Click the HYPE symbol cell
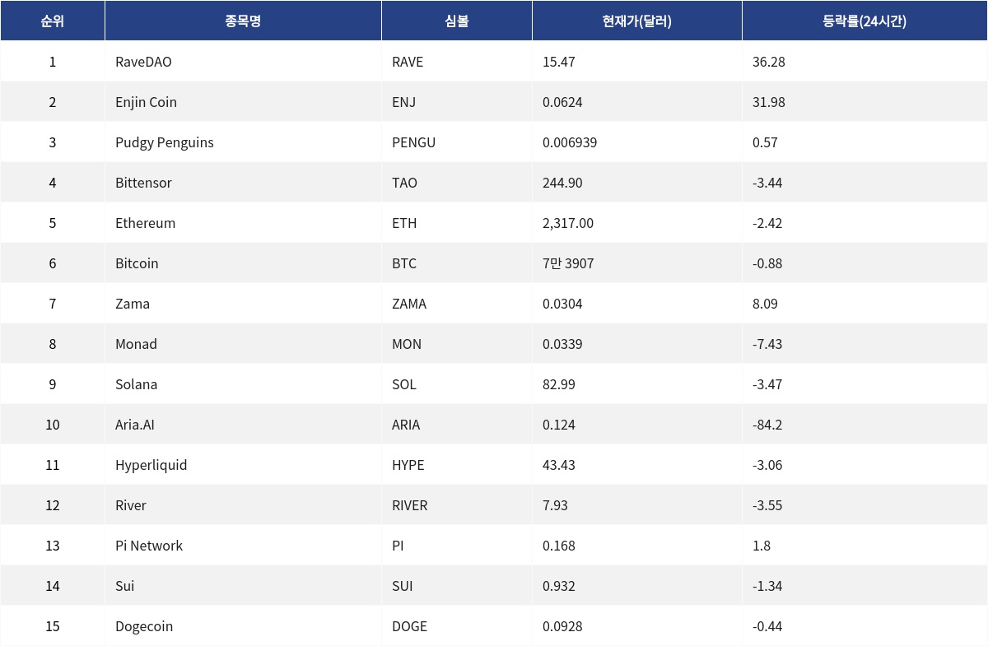The width and height of the screenshot is (988, 646). coord(408,465)
